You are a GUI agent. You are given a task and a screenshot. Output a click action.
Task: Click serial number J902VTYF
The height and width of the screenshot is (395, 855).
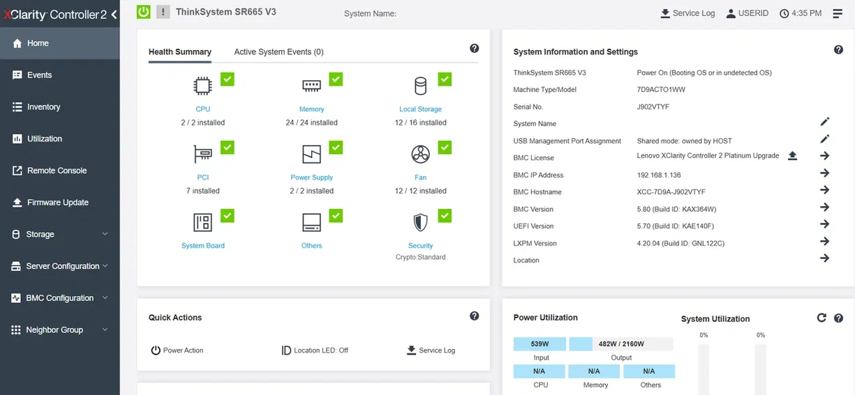click(x=653, y=107)
